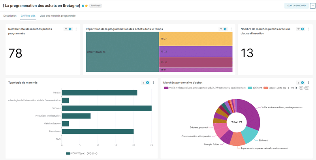This screenshot has width=316, height=160.
Task: Open kebab menu of 'Nombre total de marchés' card
Action: 76,29
